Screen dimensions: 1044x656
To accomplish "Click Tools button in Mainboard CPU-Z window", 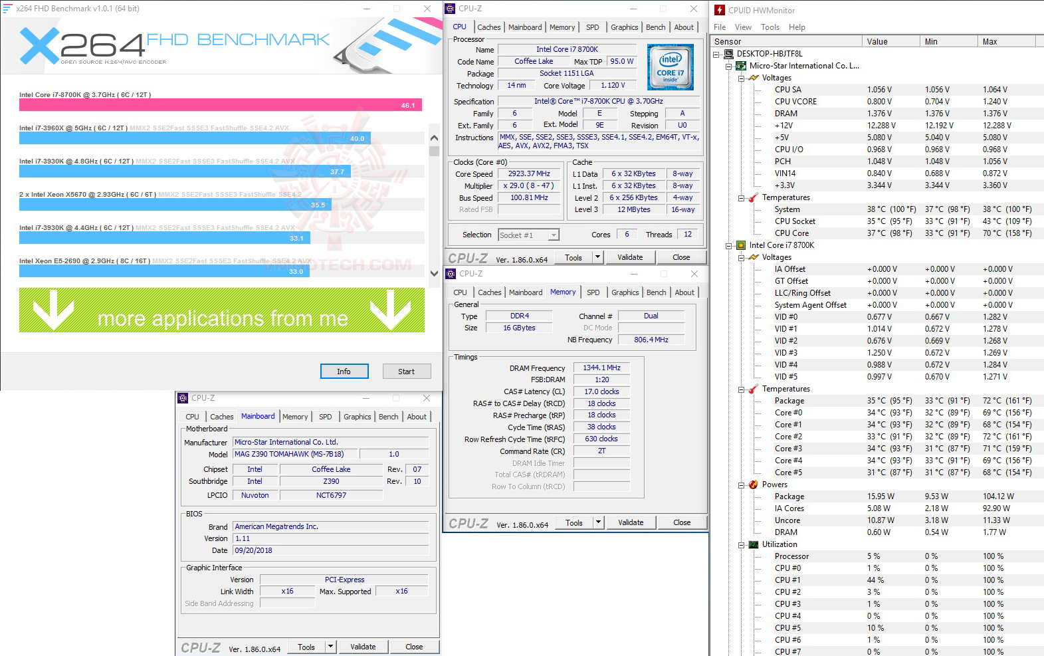I will (x=306, y=647).
